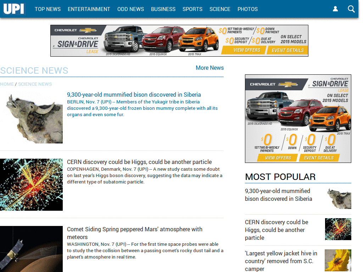Click the Science News breadcrumb link
Screen dimensions: 363x272
click(35, 84)
